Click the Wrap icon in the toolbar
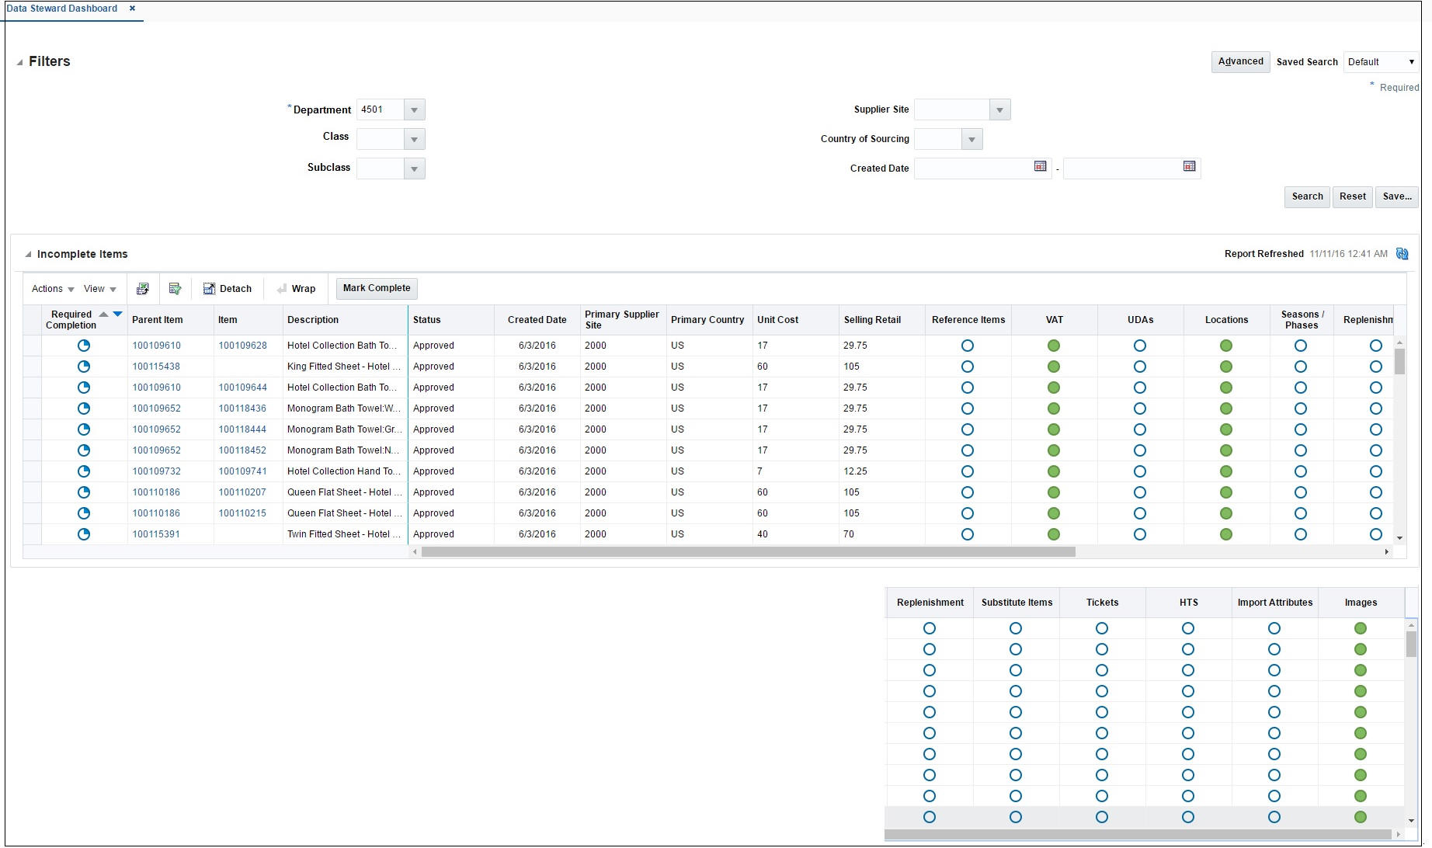This screenshot has width=1432, height=848. coord(281,288)
